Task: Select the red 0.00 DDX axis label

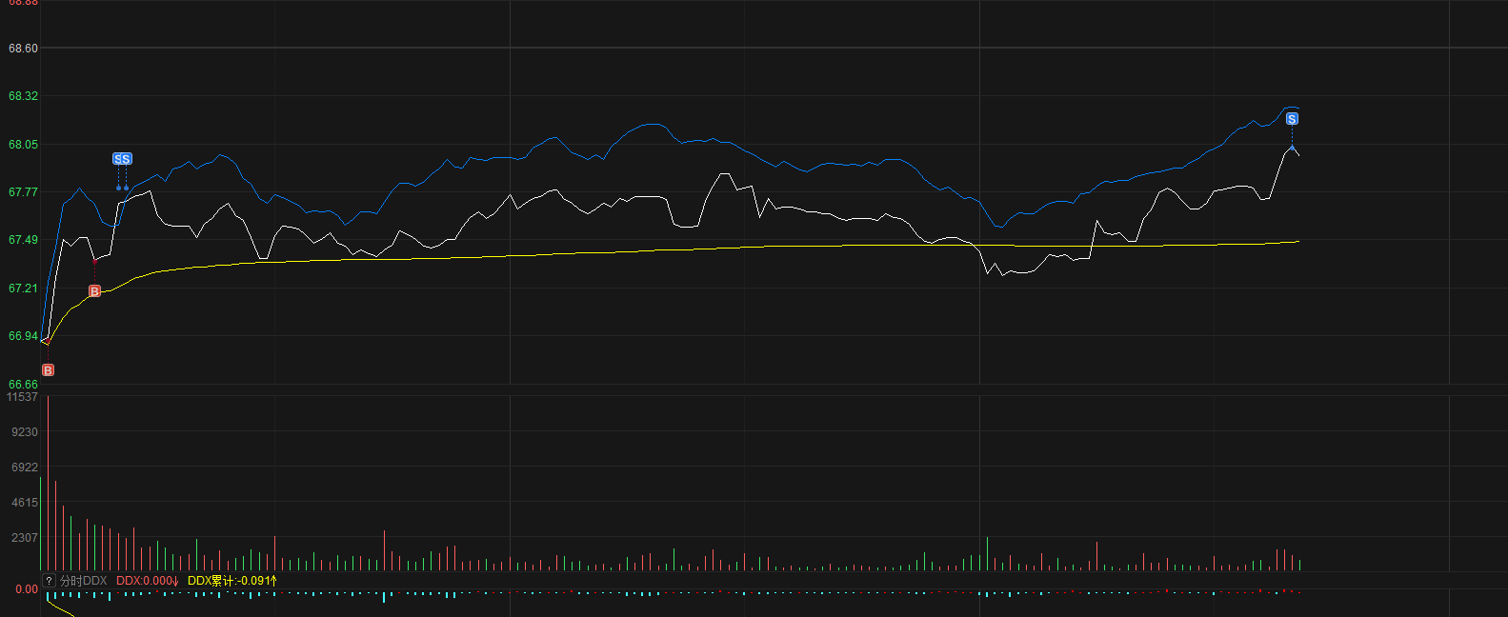Action: tap(27, 589)
